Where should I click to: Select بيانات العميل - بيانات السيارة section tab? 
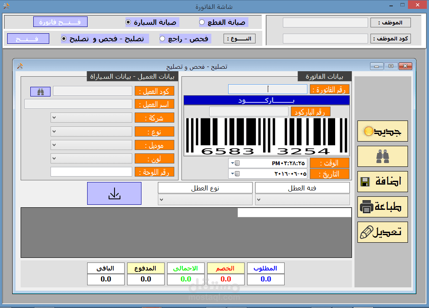click(x=133, y=76)
